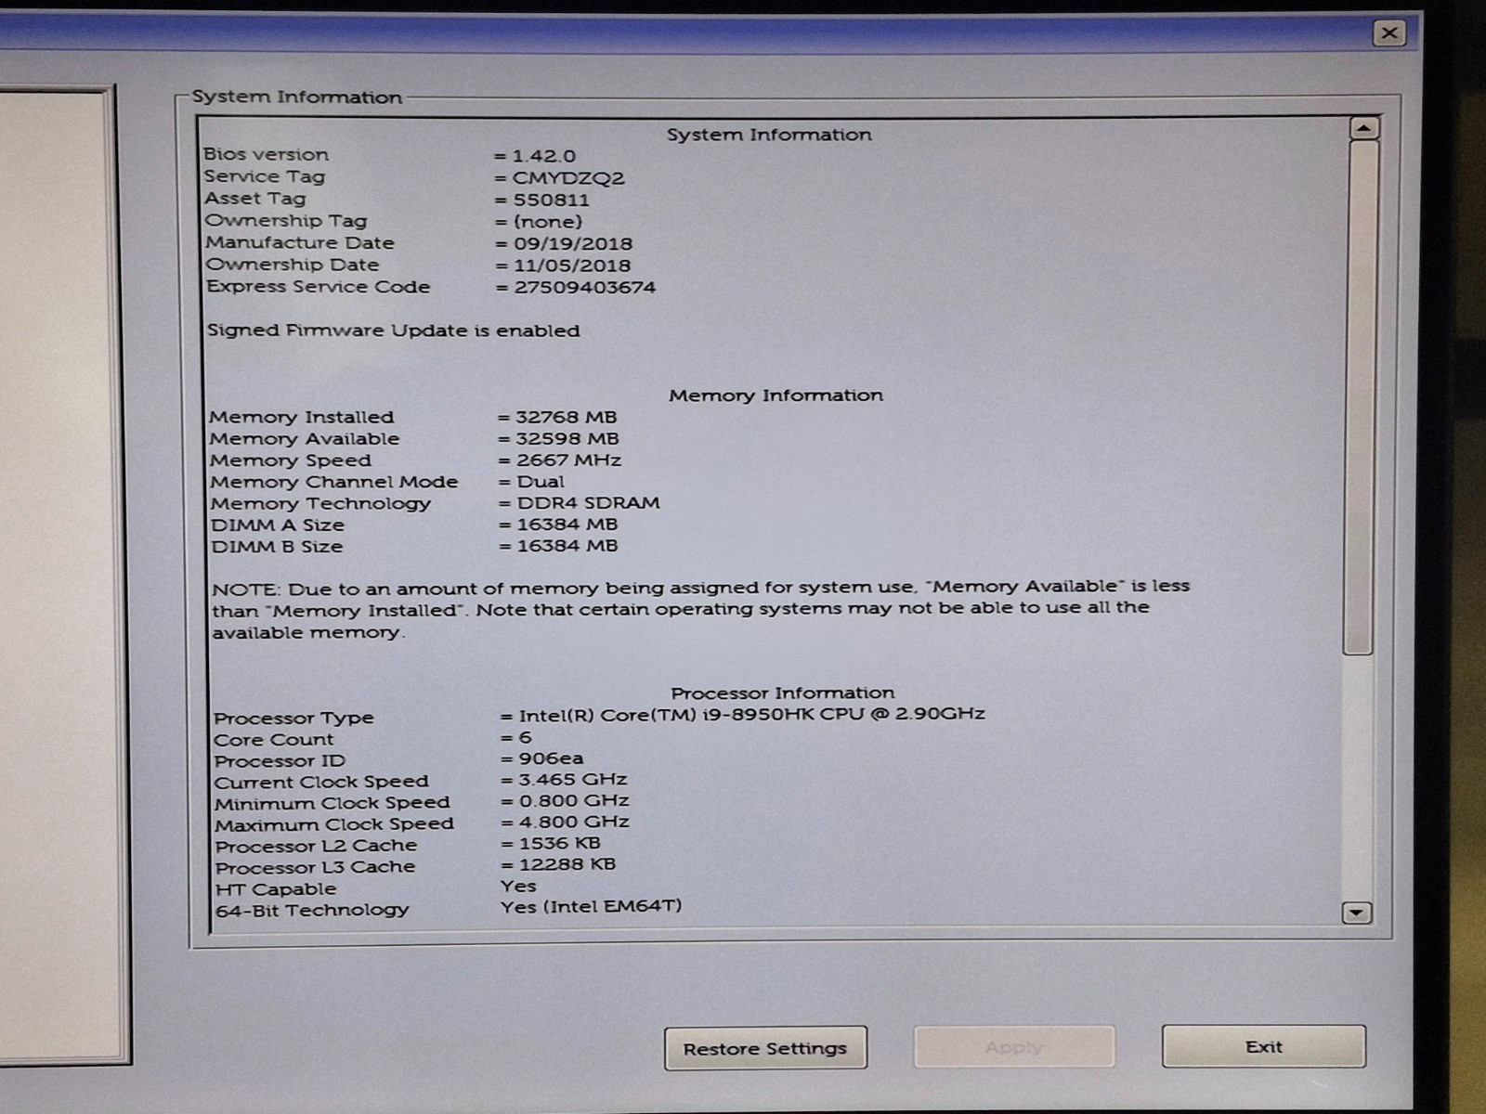Select Processor L3 Cache 12288 KB
This screenshot has width=1486, height=1114.
pyautogui.click(x=567, y=865)
